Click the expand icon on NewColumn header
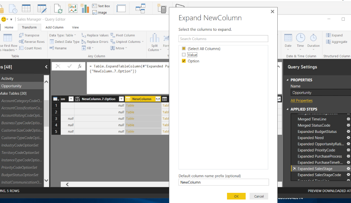Image resolution: width=351 pixels, height=203 pixels. [x=158, y=99]
